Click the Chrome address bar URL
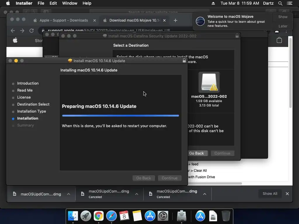299x224 pixels. click(x=109, y=30)
